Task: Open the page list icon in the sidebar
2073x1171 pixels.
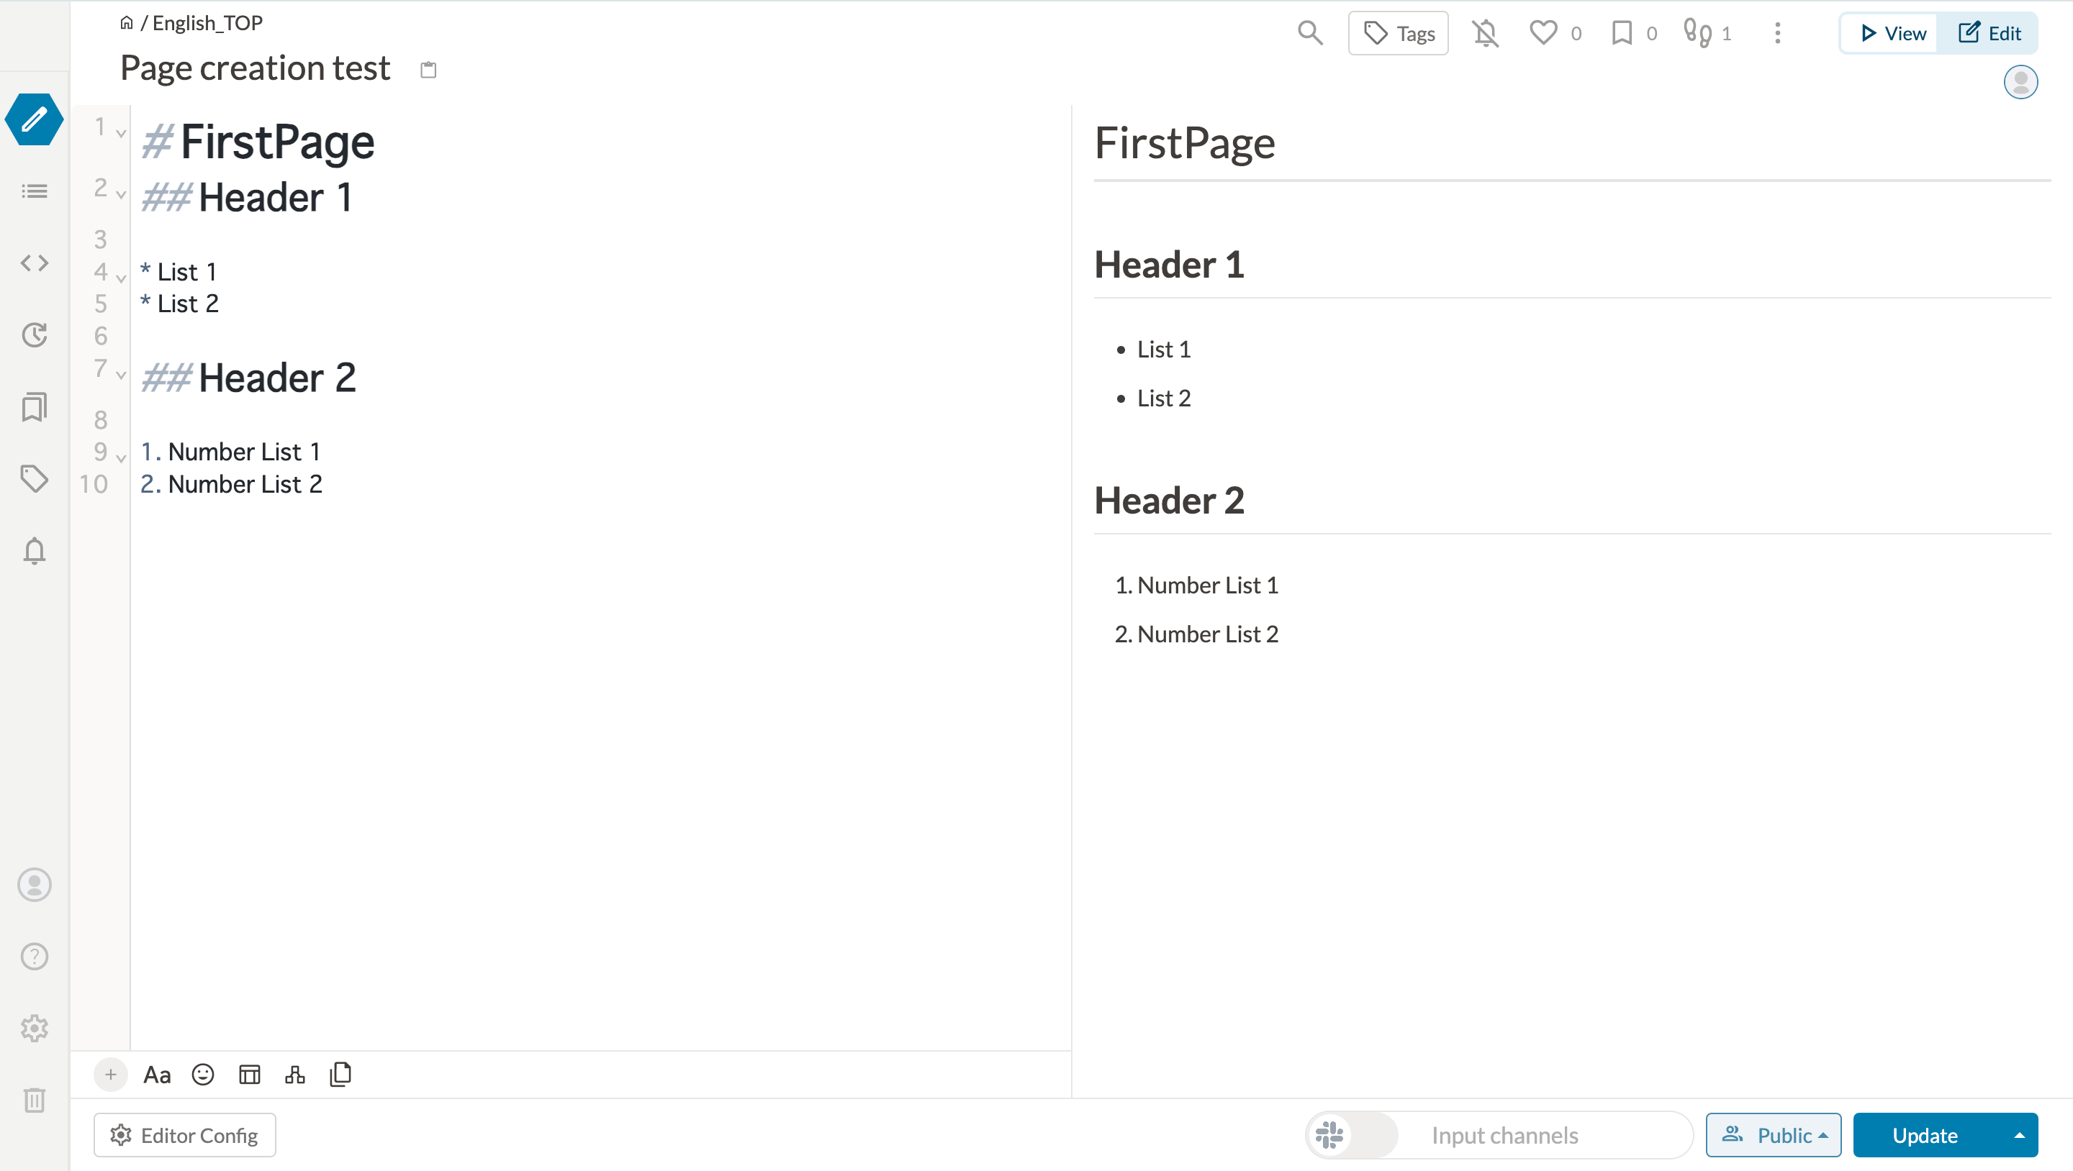Action: click(x=34, y=191)
